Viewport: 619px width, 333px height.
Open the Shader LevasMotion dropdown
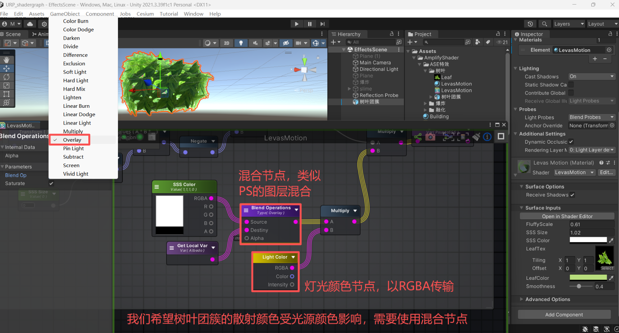(x=575, y=172)
